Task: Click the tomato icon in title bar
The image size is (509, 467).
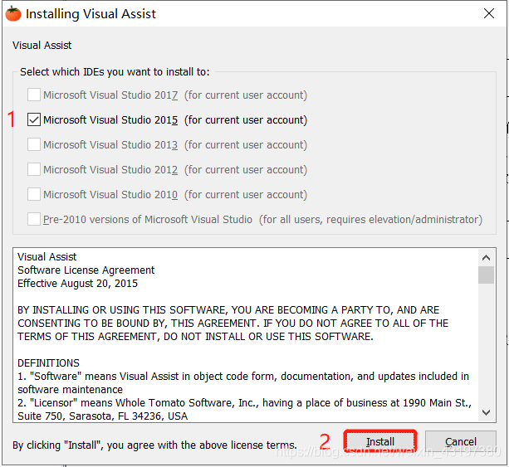Action: coord(13,14)
